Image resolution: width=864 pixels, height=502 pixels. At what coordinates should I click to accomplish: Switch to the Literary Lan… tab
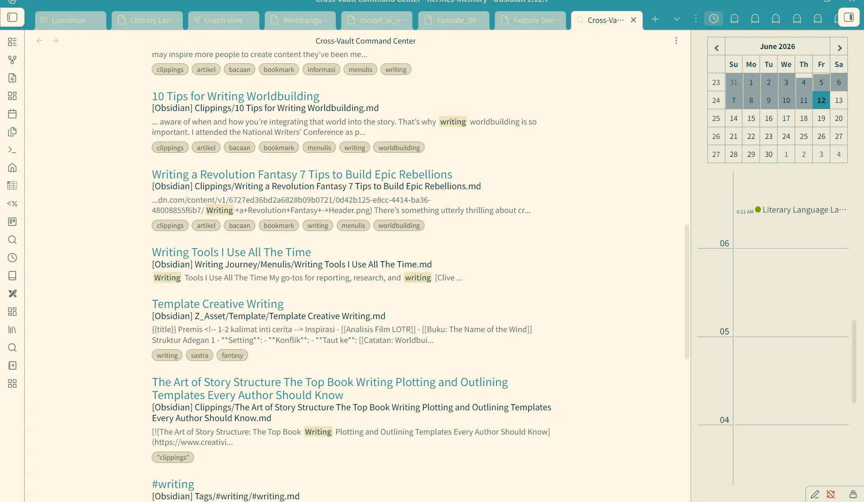(147, 20)
